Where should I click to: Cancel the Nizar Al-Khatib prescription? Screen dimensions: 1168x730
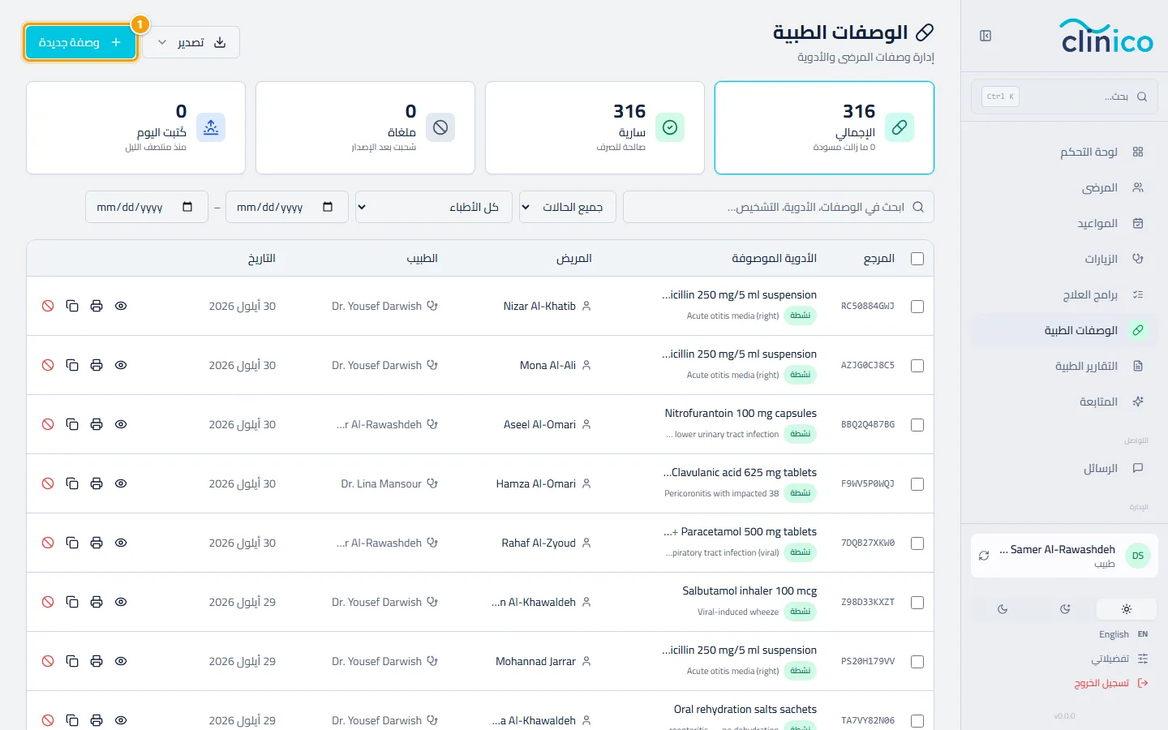(x=48, y=306)
